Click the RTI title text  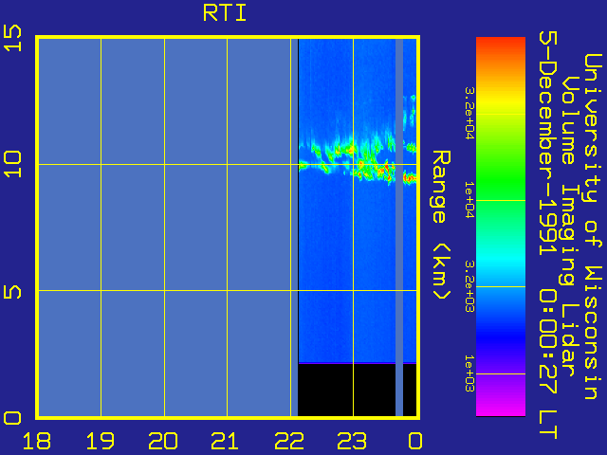(225, 13)
